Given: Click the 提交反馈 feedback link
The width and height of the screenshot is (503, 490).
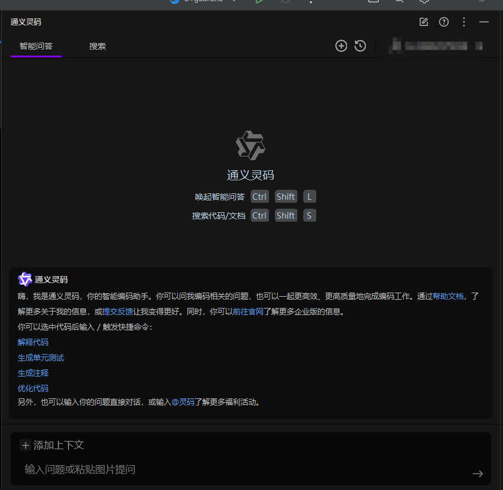Looking at the screenshot, I should (118, 311).
